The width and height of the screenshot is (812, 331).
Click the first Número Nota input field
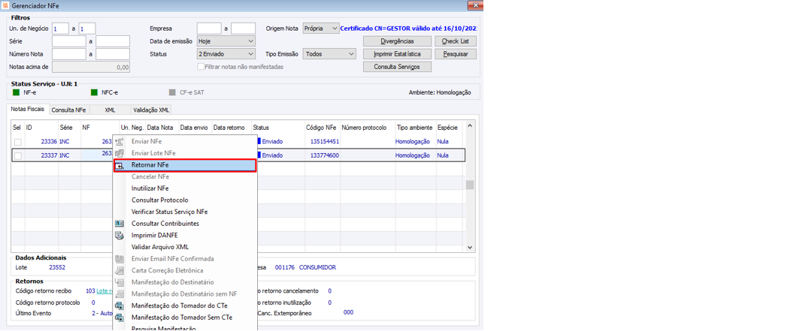tap(69, 54)
